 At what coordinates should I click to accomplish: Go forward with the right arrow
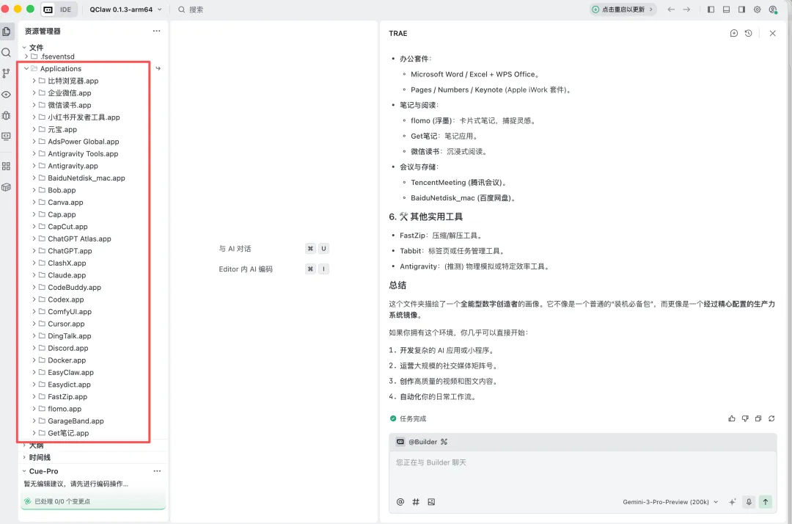686,10
